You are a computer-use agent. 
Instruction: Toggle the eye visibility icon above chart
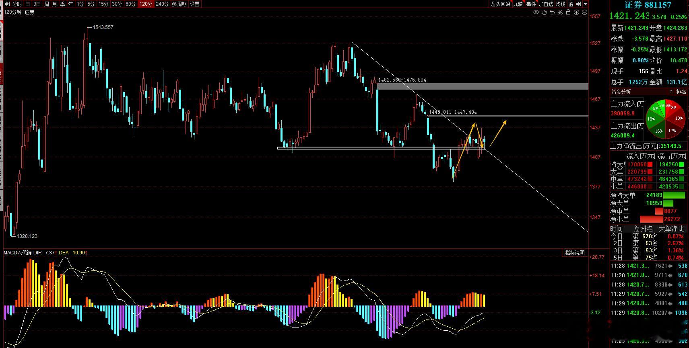tap(536, 12)
